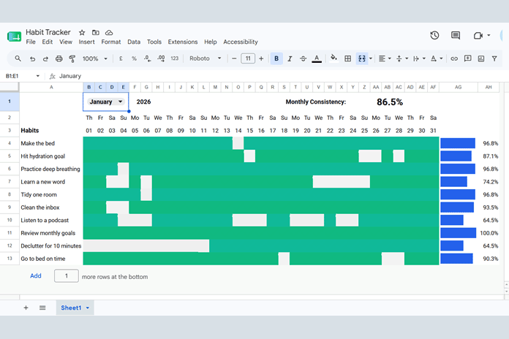The width and height of the screenshot is (509, 339).
Task: Insert a chart
Action: coord(481,58)
